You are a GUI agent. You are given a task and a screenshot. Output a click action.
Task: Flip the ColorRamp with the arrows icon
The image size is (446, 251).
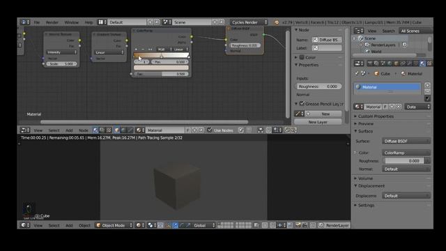click(150, 50)
